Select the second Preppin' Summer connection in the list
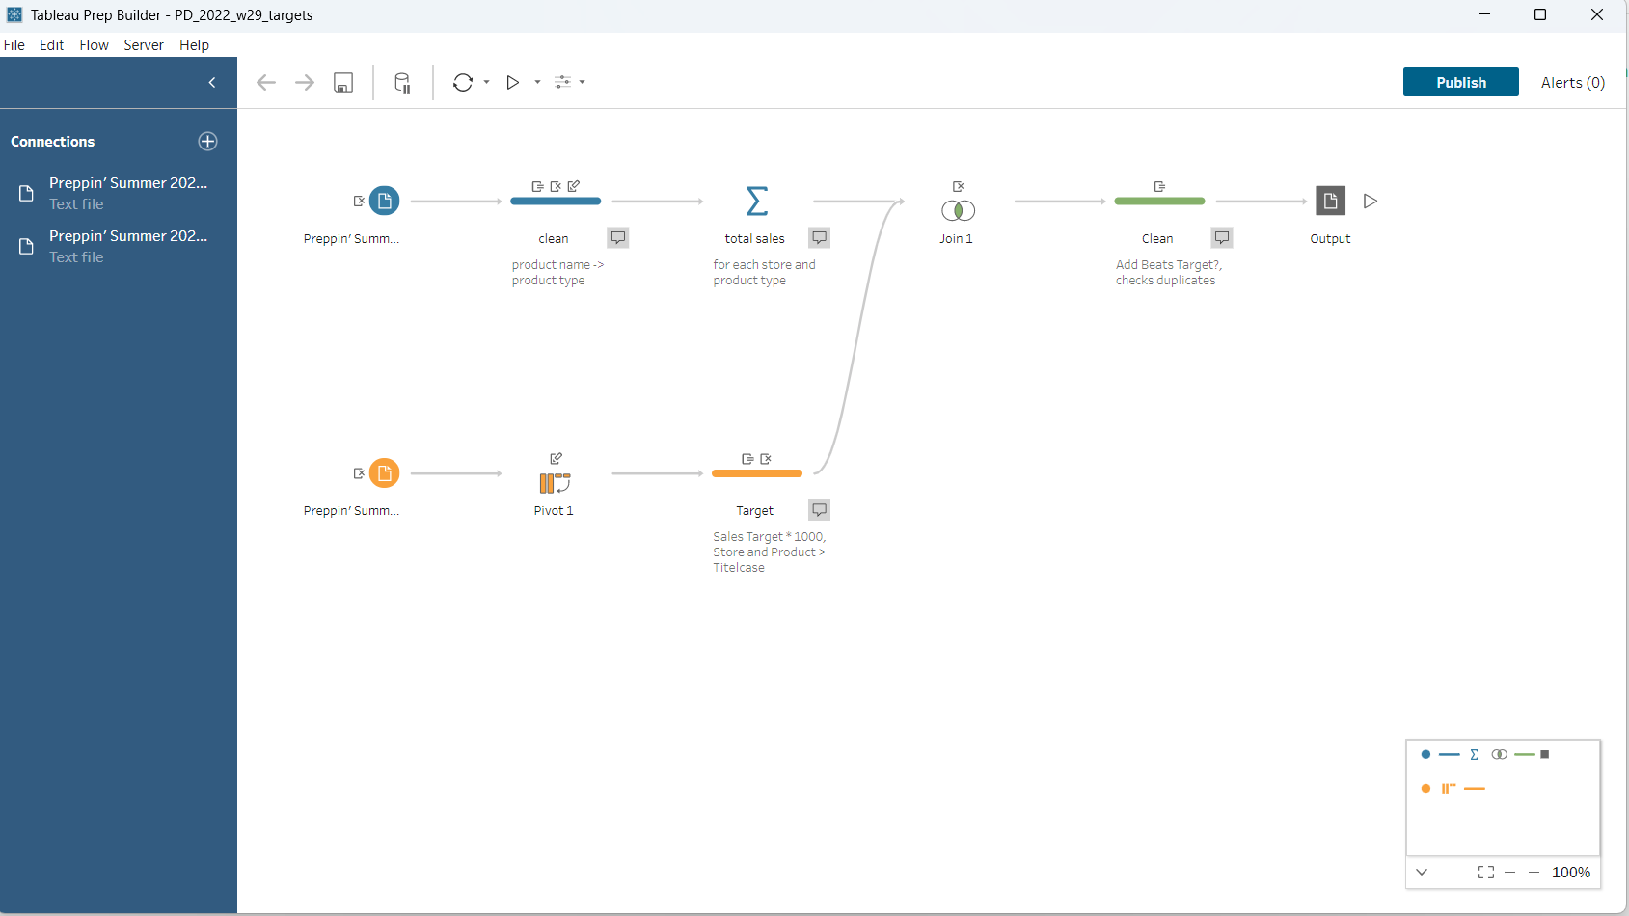The height and width of the screenshot is (916, 1629). pyautogui.click(x=119, y=246)
